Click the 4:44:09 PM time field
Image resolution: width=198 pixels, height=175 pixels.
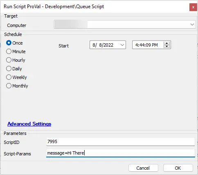(148, 45)
